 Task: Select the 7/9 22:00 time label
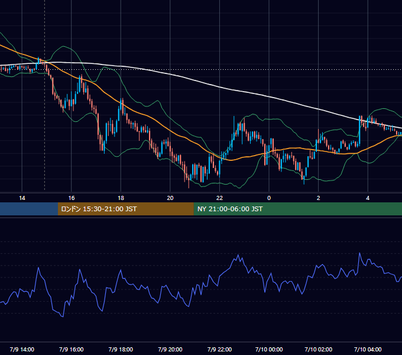click(219, 349)
